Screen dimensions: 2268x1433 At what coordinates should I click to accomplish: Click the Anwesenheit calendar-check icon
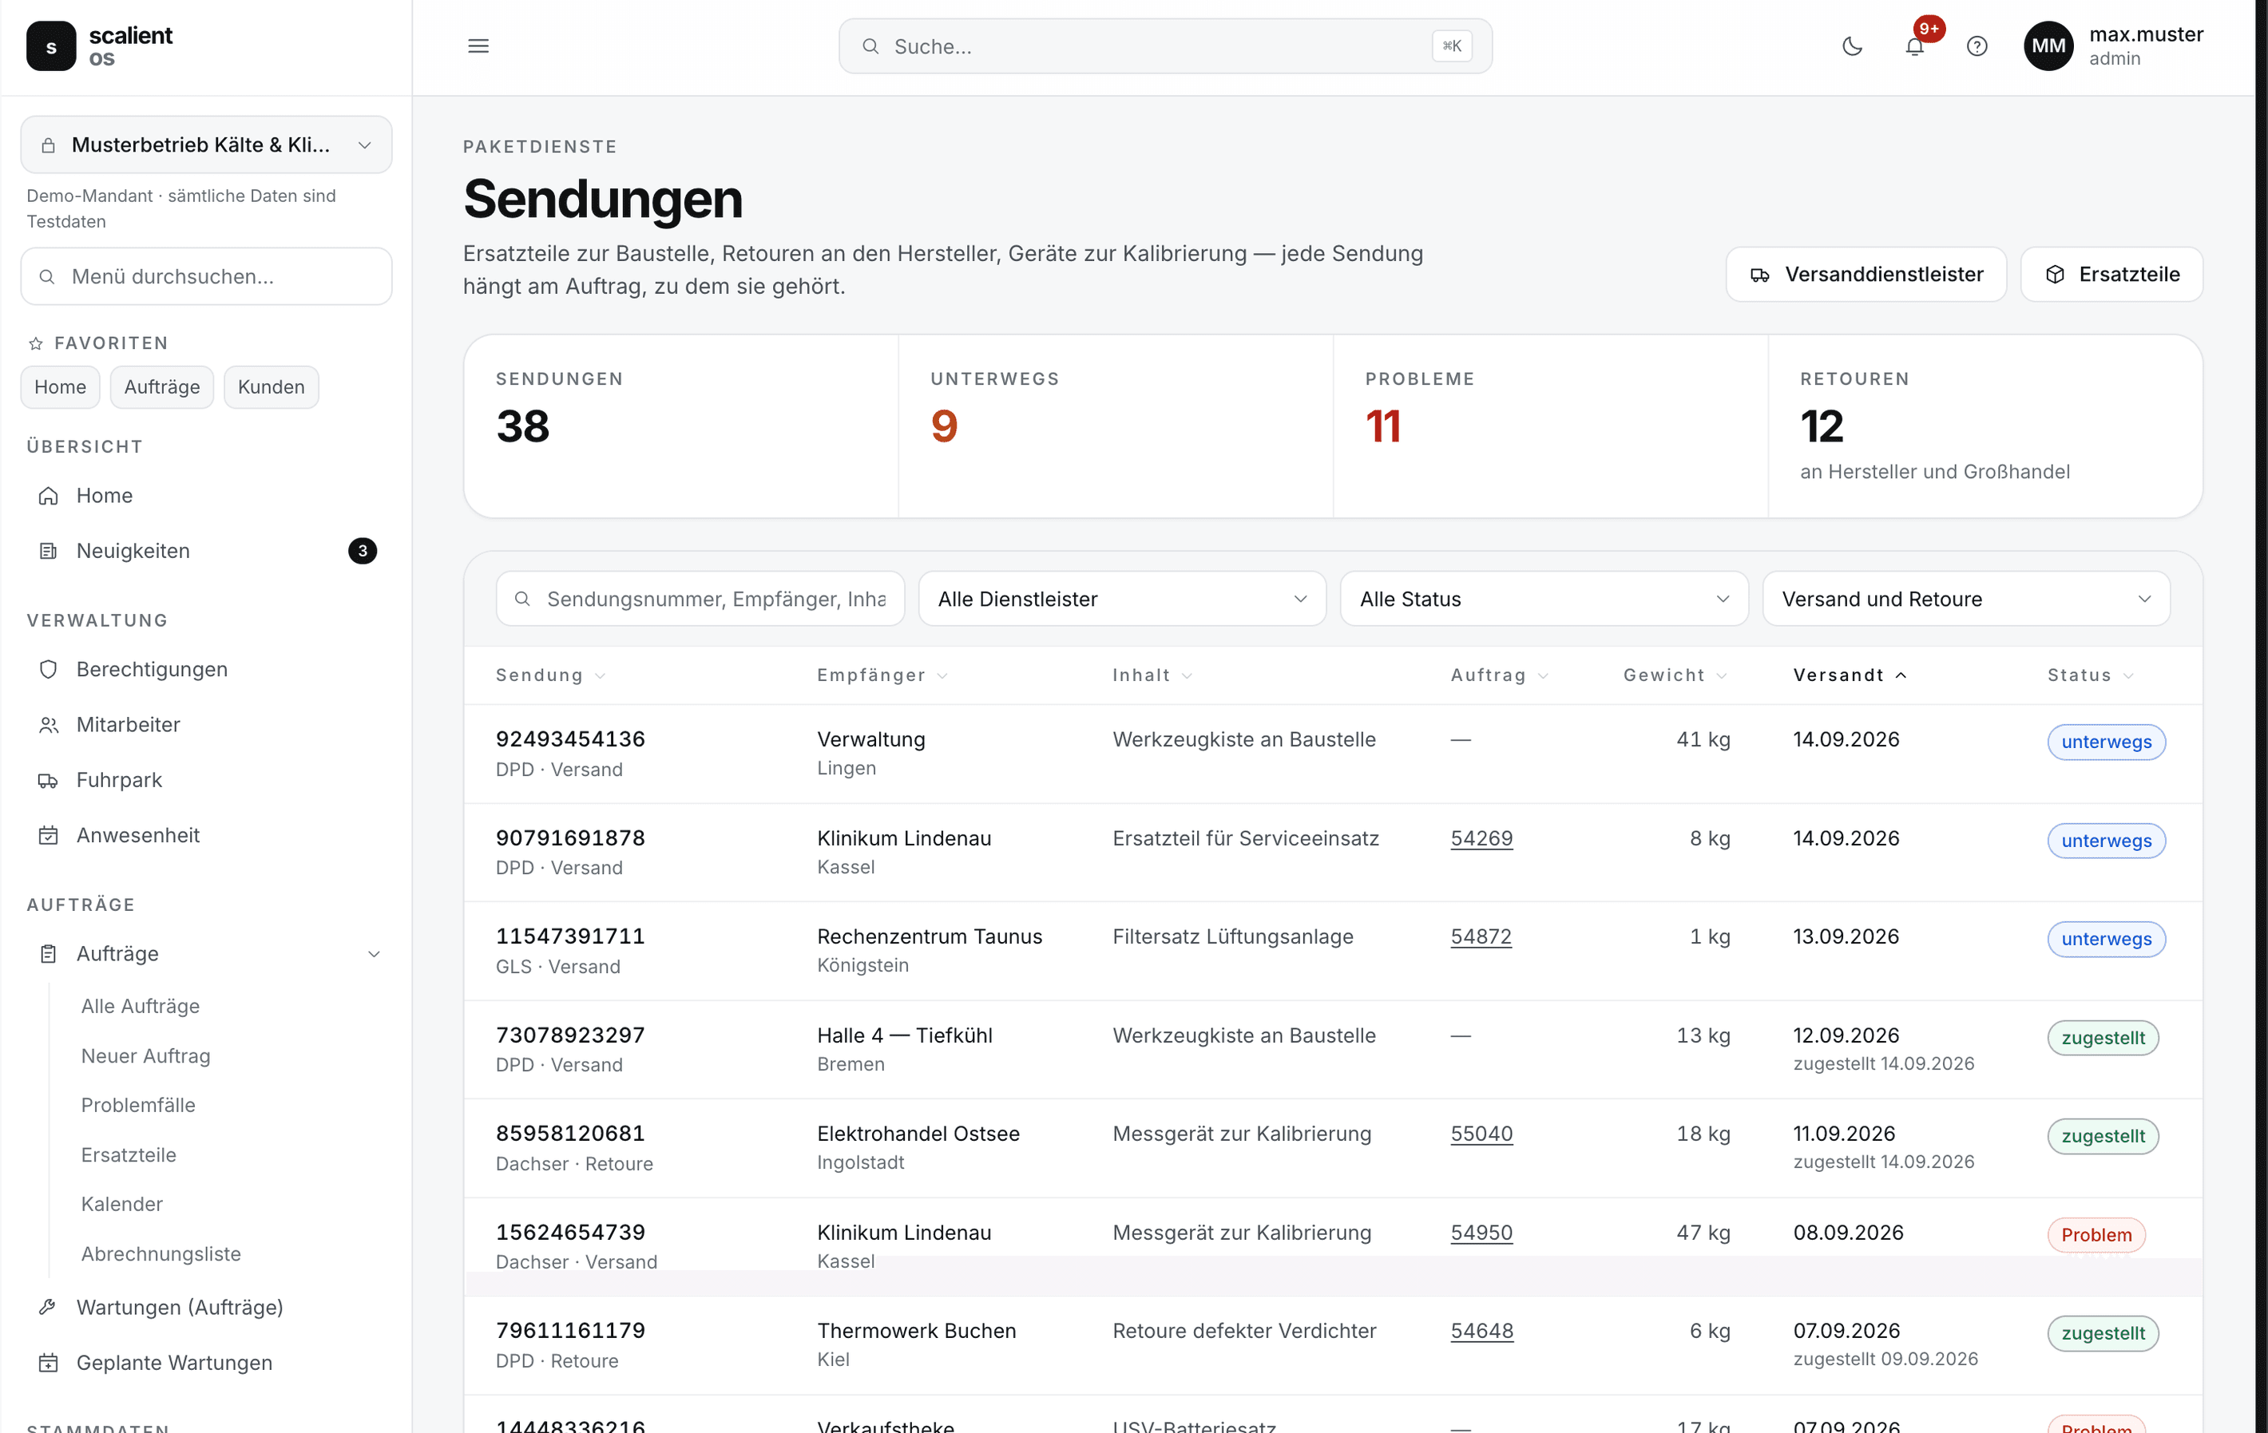48,835
